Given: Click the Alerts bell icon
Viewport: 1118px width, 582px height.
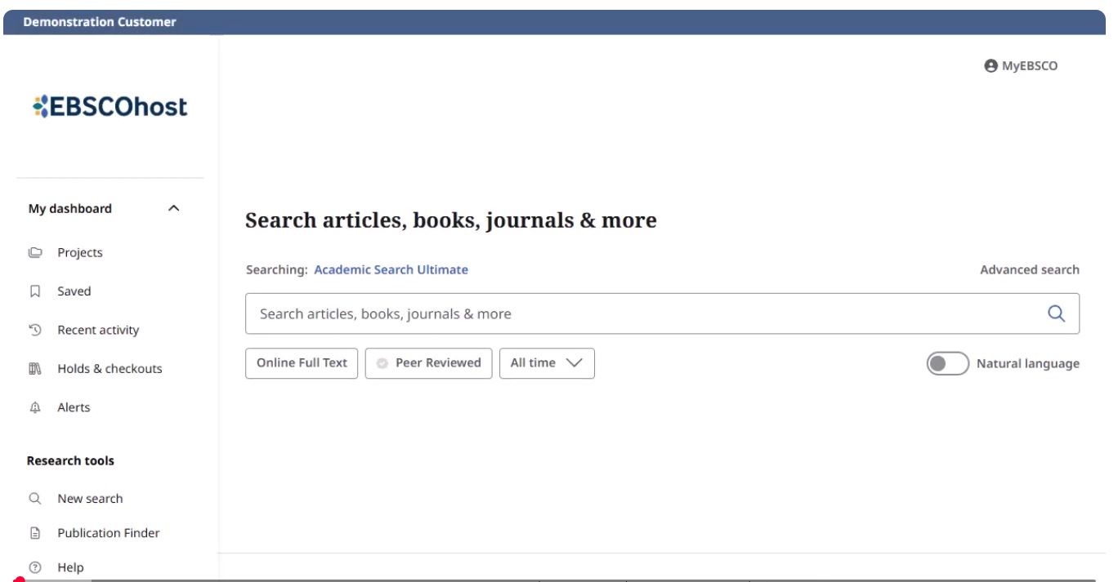Looking at the screenshot, I should (x=34, y=407).
